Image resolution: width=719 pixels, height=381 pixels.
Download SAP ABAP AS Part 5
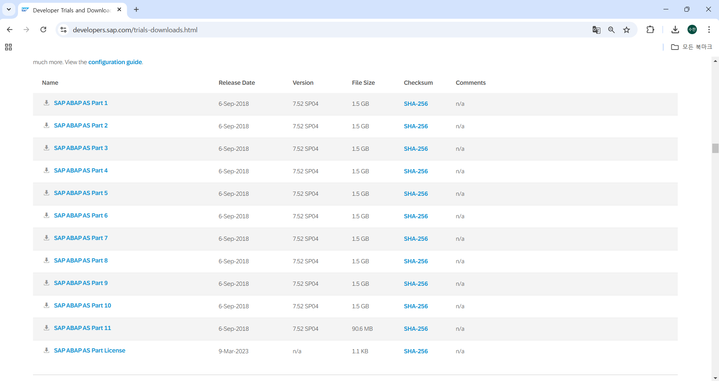pyautogui.click(x=81, y=193)
